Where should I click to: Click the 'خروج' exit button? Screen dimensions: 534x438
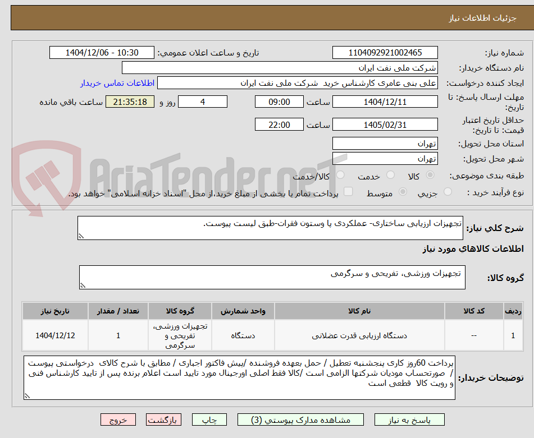point(118,419)
